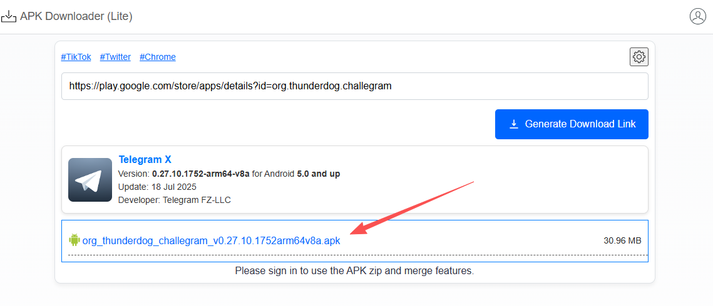Click the APK Downloader logo icon
This screenshot has width=713, height=306.
click(x=9, y=16)
